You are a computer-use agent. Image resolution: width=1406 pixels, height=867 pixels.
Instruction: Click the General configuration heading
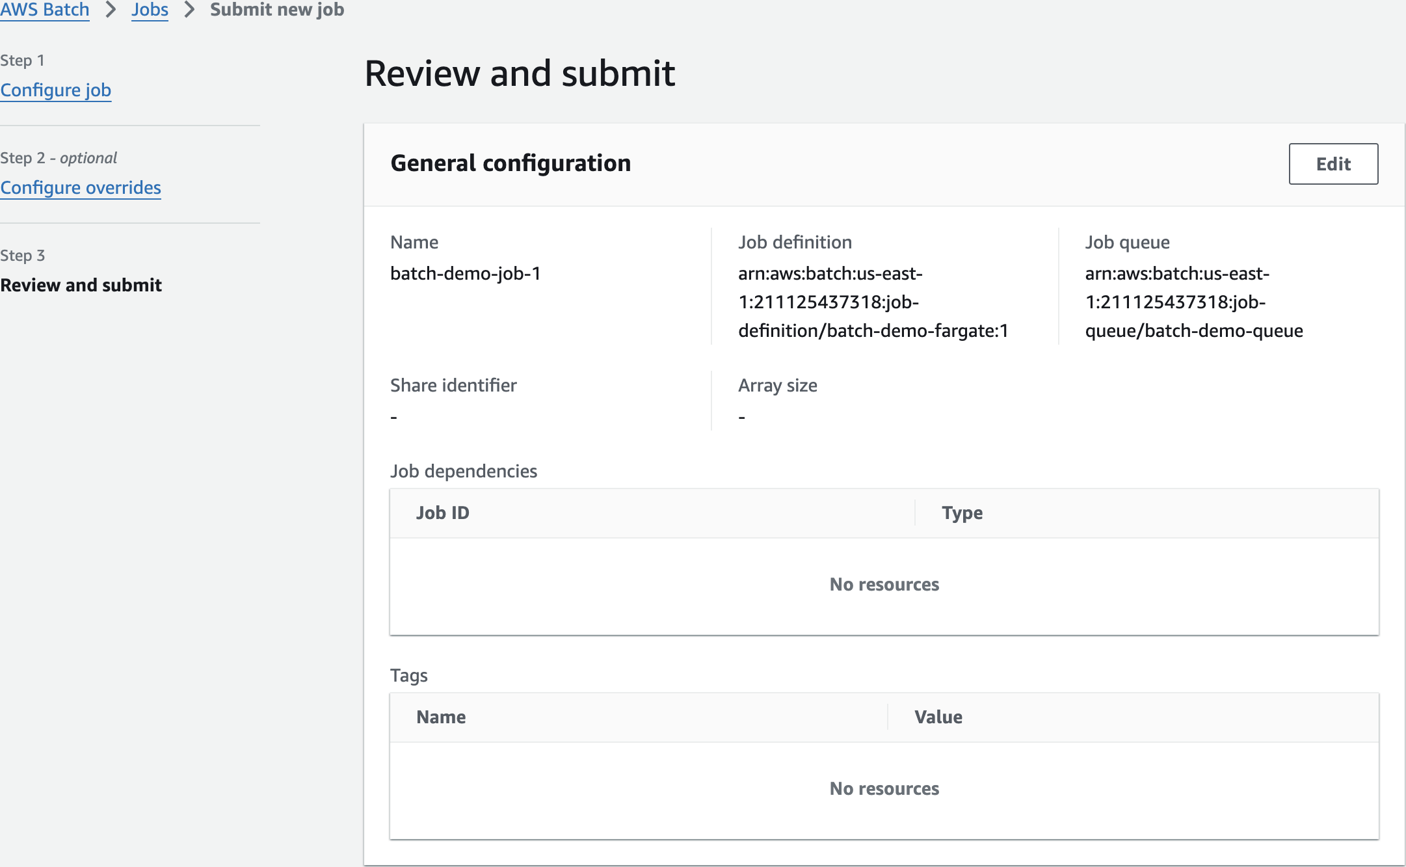(511, 163)
